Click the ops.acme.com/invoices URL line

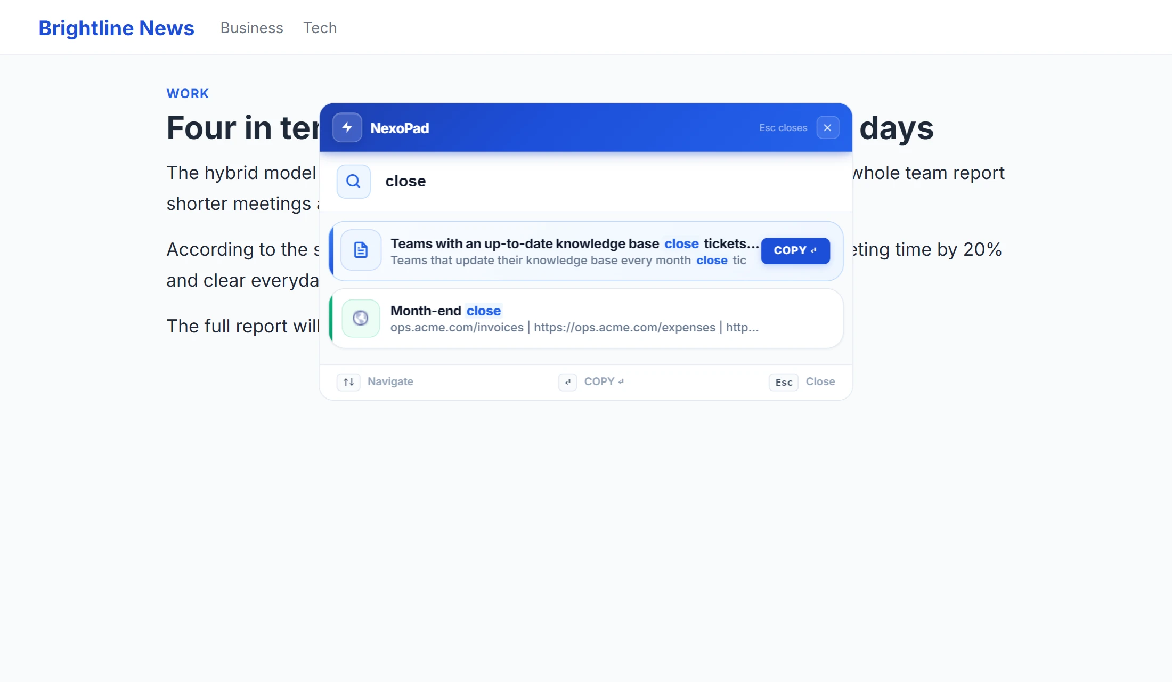[574, 328]
